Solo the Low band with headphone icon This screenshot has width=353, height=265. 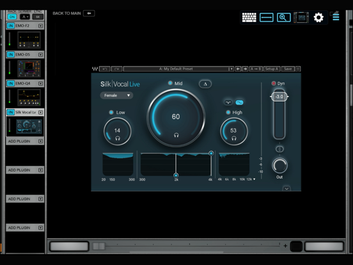tap(118, 138)
